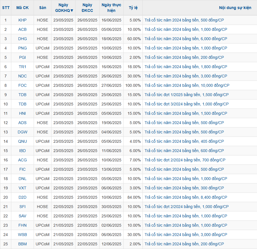This screenshot has height=249, width=257.
Task: Click the Mã CK column header
Action: pos(22,8)
